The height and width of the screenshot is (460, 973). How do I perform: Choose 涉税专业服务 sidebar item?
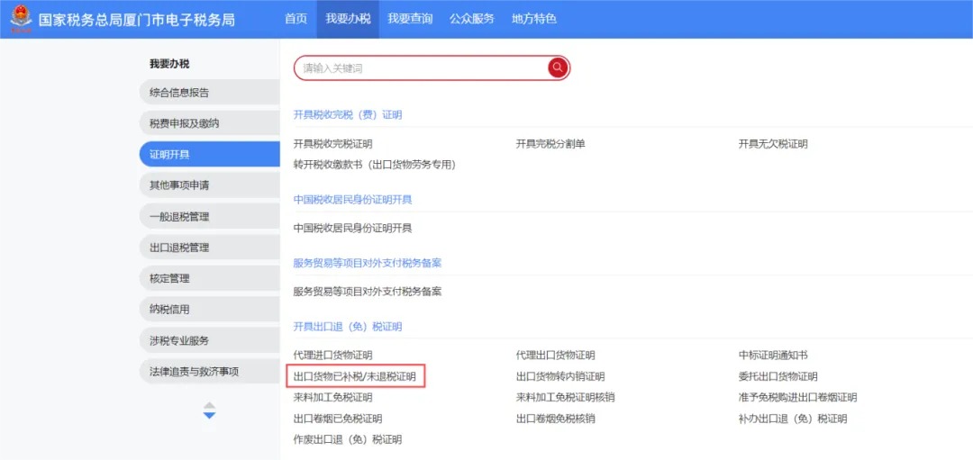[x=209, y=340]
